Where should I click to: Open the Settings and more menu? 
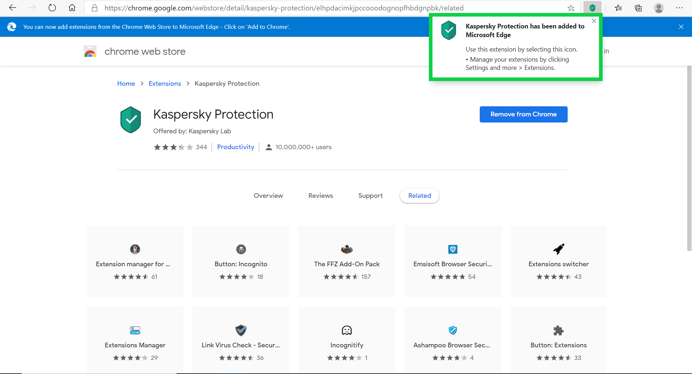pyautogui.click(x=679, y=8)
